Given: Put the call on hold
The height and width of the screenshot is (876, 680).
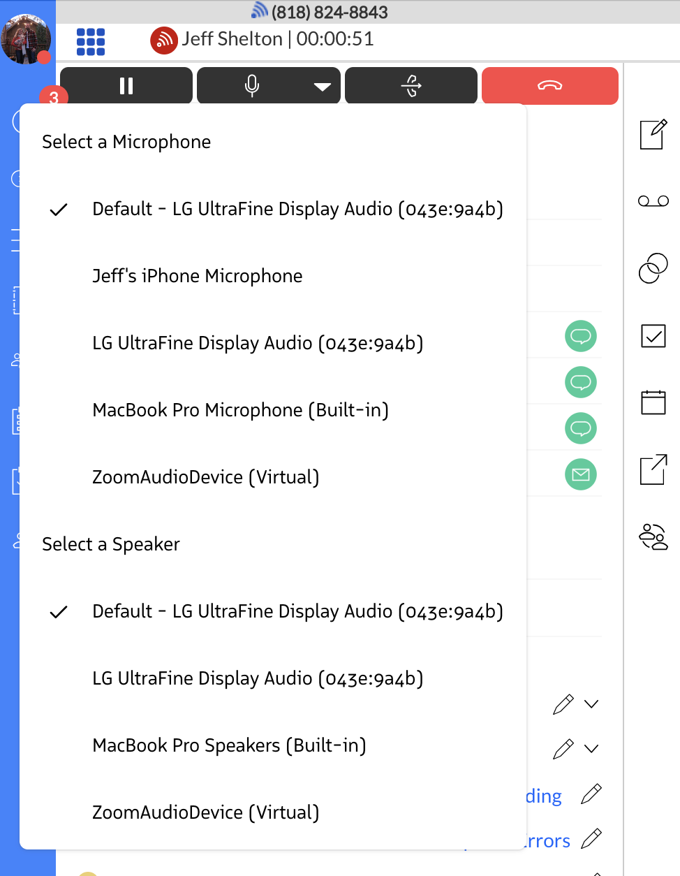Looking at the screenshot, I should click(x=126, y=85).
